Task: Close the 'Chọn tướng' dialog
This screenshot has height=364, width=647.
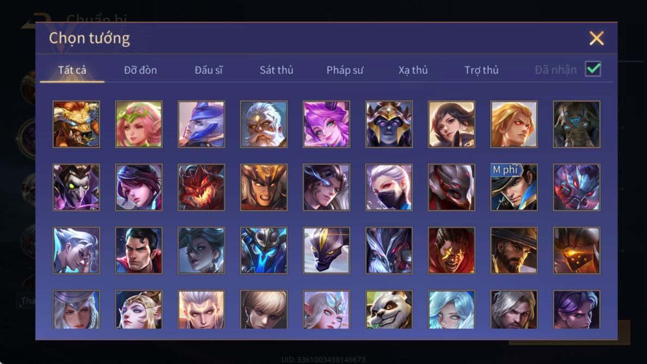Action: click(596, 38)
